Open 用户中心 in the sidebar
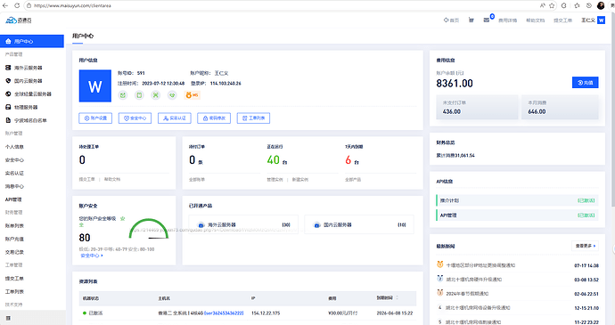 tap(32, 41)
